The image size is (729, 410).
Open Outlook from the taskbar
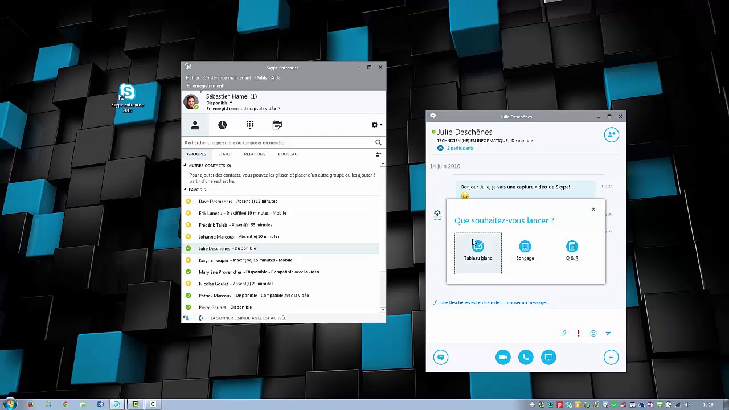(x=100, y=404)
